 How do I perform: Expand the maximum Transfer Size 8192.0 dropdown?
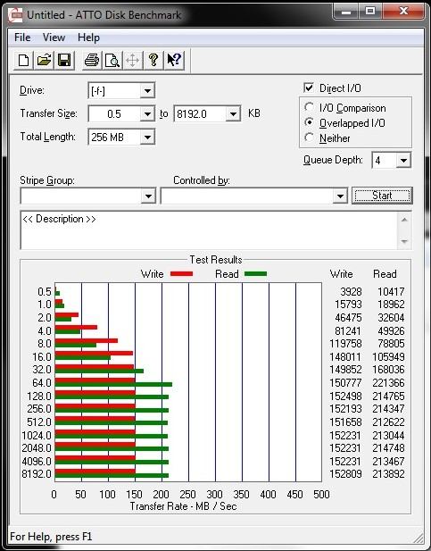[233, 113]
